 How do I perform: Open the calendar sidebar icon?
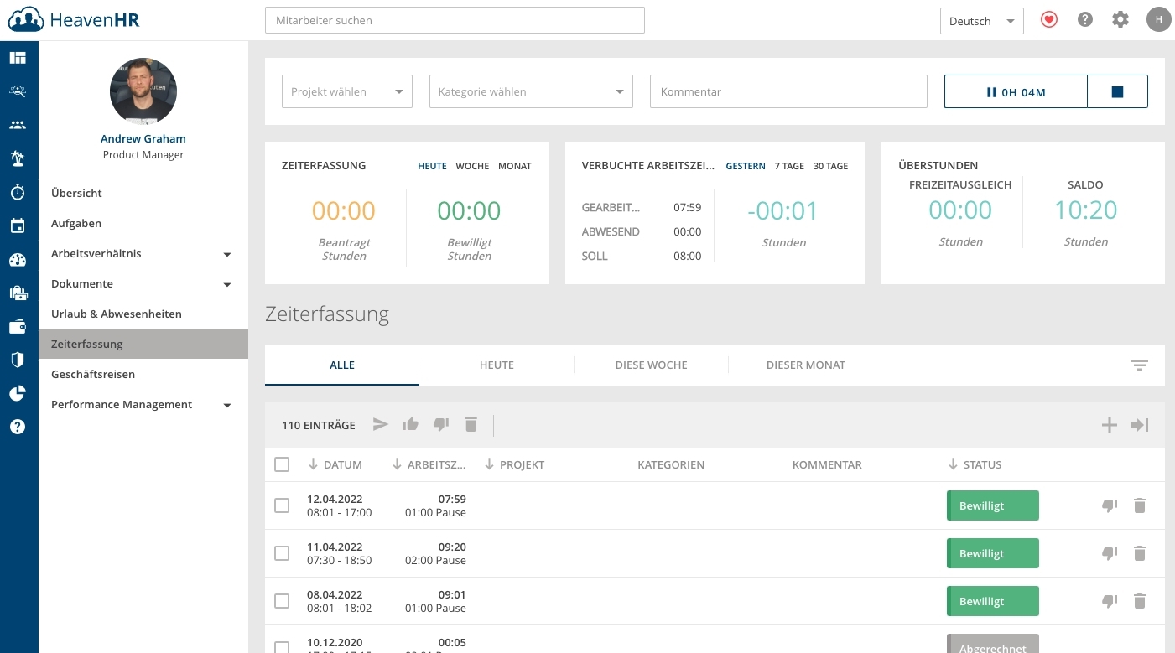point(18,225)
